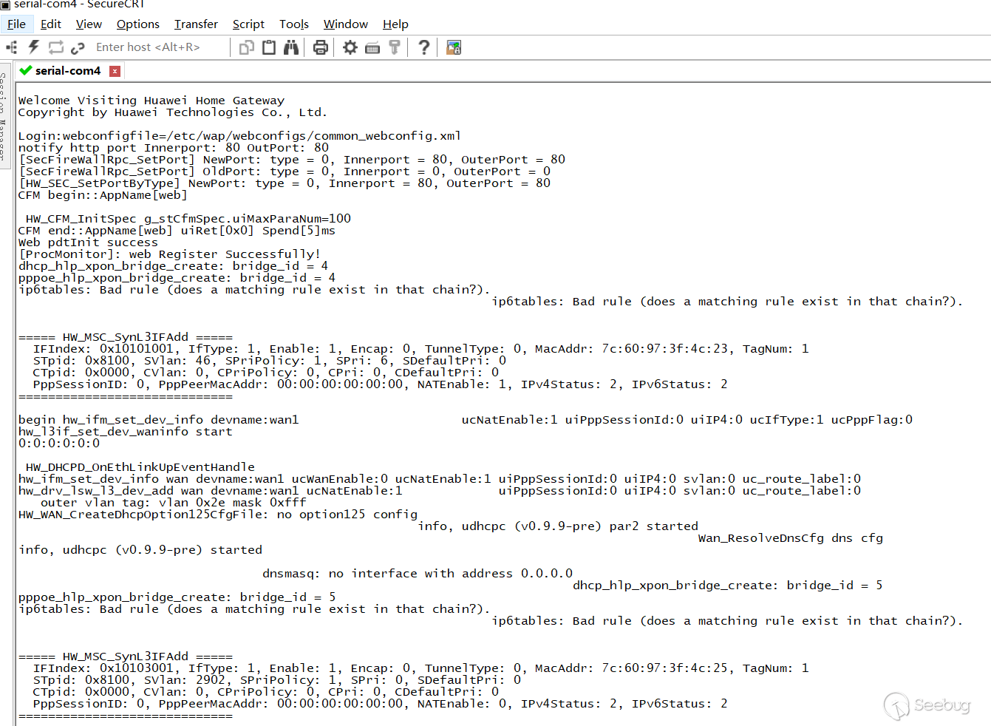Open the Options menu
Image resolution: width=991 pixels, height=726 pixels.
tap(138, 24)
